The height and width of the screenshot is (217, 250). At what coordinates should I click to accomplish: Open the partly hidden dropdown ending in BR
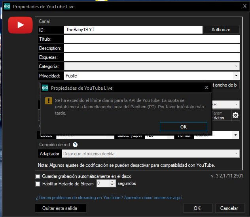pos(225,105)
